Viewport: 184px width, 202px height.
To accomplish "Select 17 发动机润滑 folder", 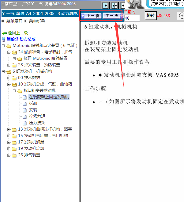I will 31,142.
